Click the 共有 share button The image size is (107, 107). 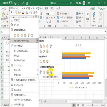93,9
